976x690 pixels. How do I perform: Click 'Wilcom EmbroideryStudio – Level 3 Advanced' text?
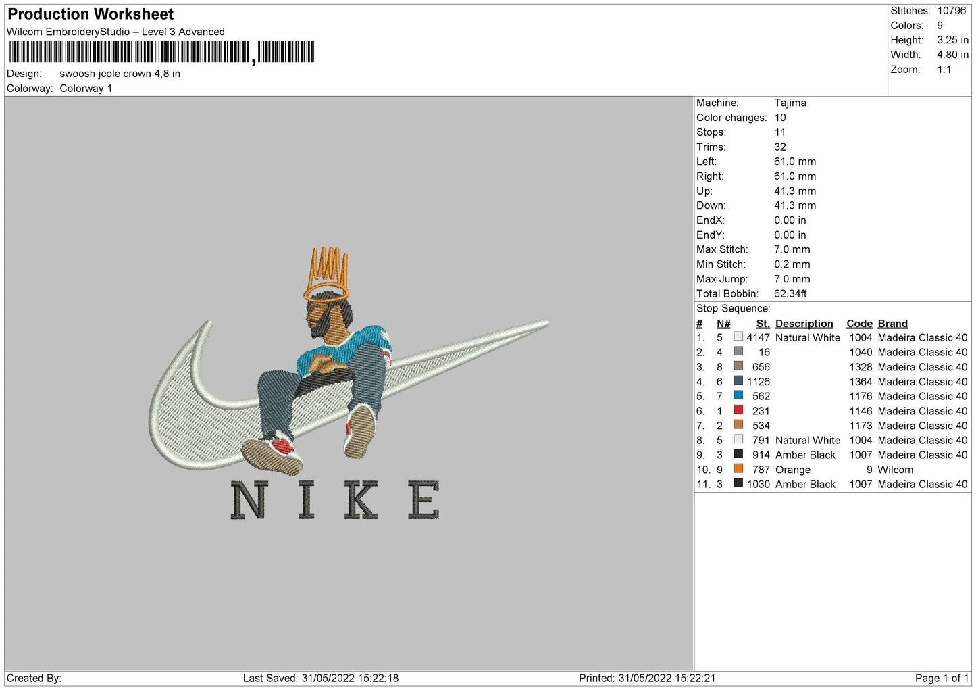[x=115, y=32]
